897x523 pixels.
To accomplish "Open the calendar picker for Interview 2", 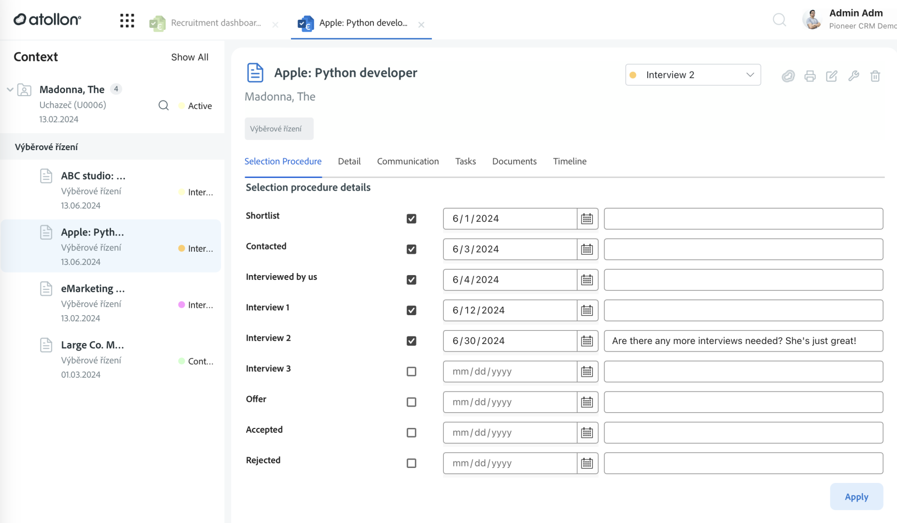I will (x=587, y=341).
